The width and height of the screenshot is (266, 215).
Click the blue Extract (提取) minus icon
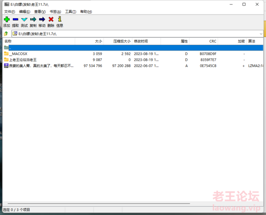point(16,20)
